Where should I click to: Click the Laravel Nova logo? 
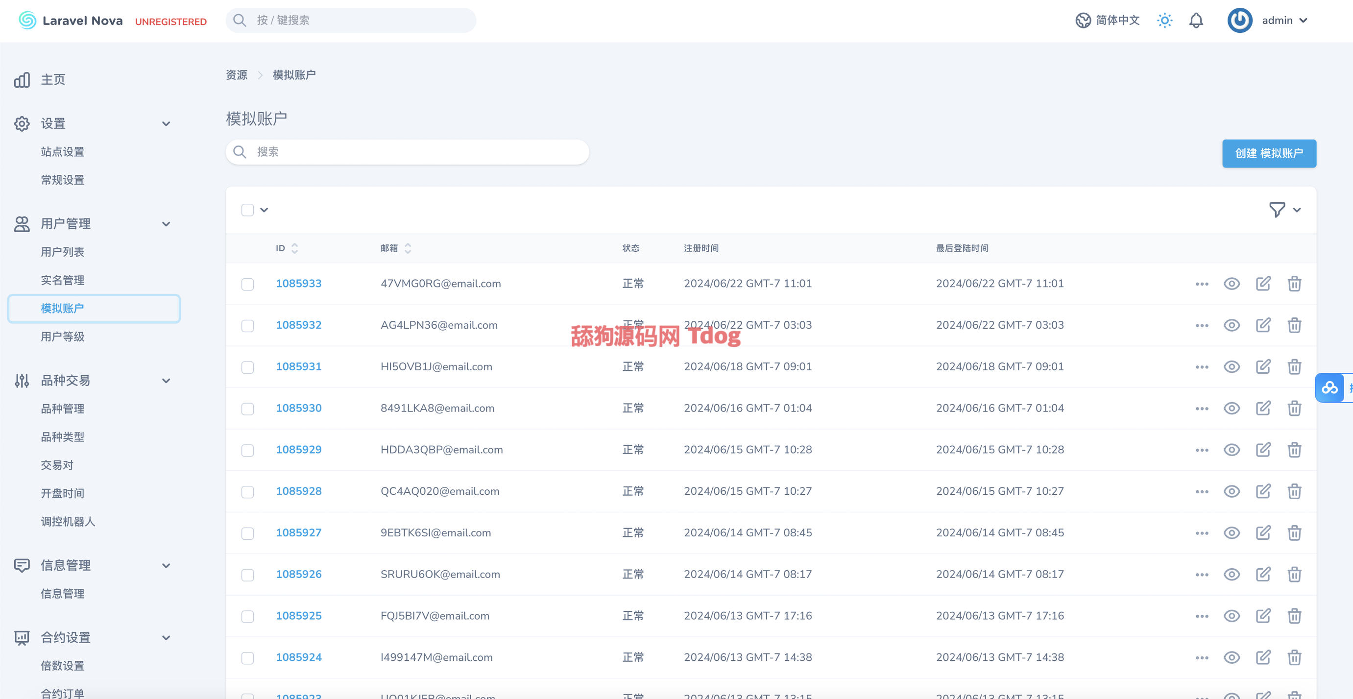71,21
